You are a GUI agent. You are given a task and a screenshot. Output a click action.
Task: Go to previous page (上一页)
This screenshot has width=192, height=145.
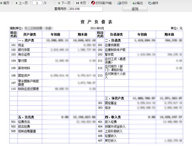pos(22,3)
